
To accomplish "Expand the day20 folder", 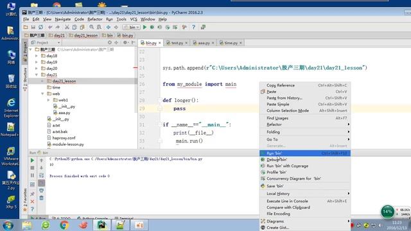I will click(x=37, y=69).
